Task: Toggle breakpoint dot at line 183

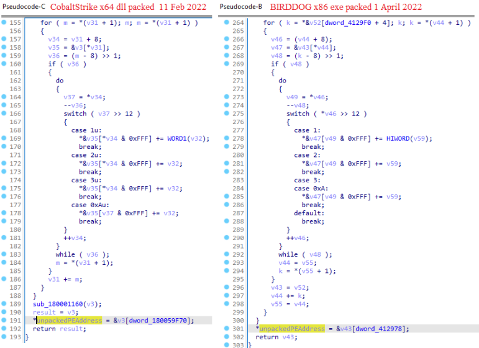Action: (4, 254)
